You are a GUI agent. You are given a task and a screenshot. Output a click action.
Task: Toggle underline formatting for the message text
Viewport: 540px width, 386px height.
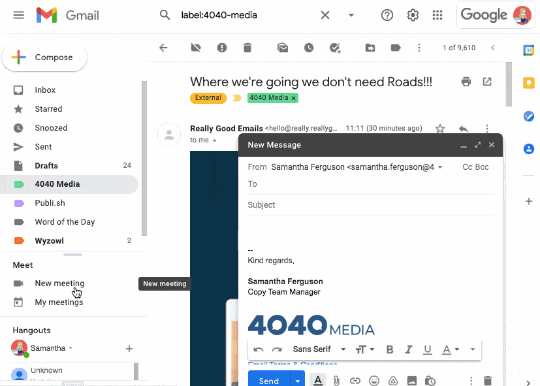click(x=427, y=349)
